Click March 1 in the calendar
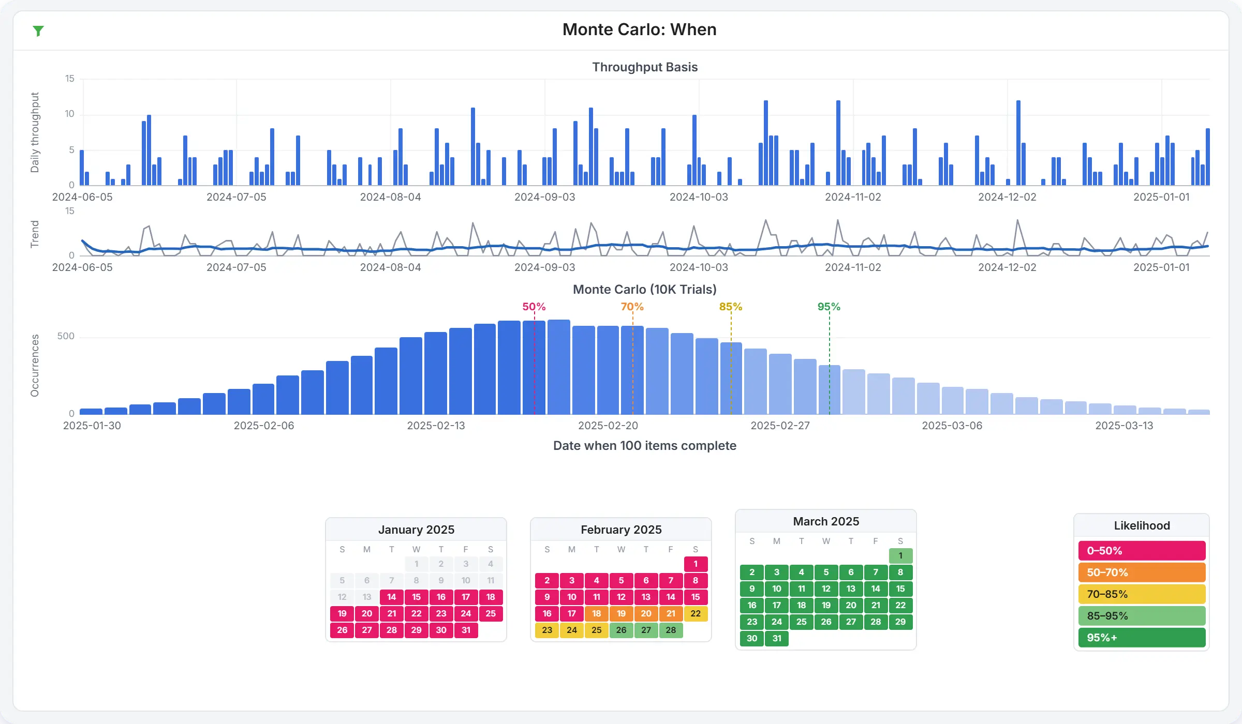Image resolution: width=1242 pixels, height=724 pixels. tap(900, 555)
